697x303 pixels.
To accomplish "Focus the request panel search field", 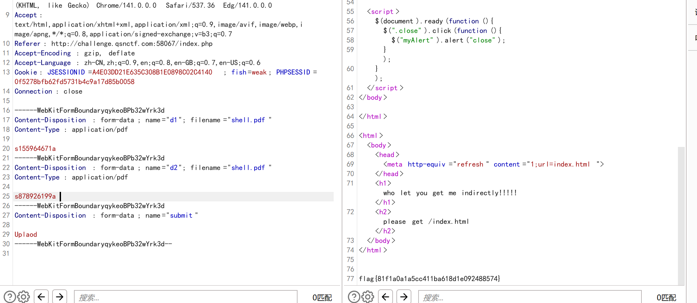I will pos(186,297).
